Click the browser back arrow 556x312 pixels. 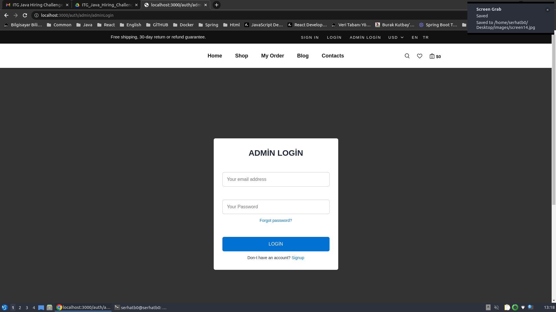[x=6, y=15]
